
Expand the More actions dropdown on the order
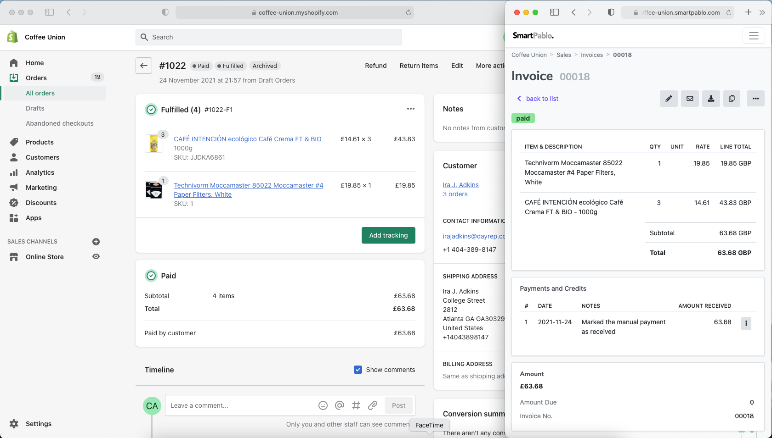(490, 66)
